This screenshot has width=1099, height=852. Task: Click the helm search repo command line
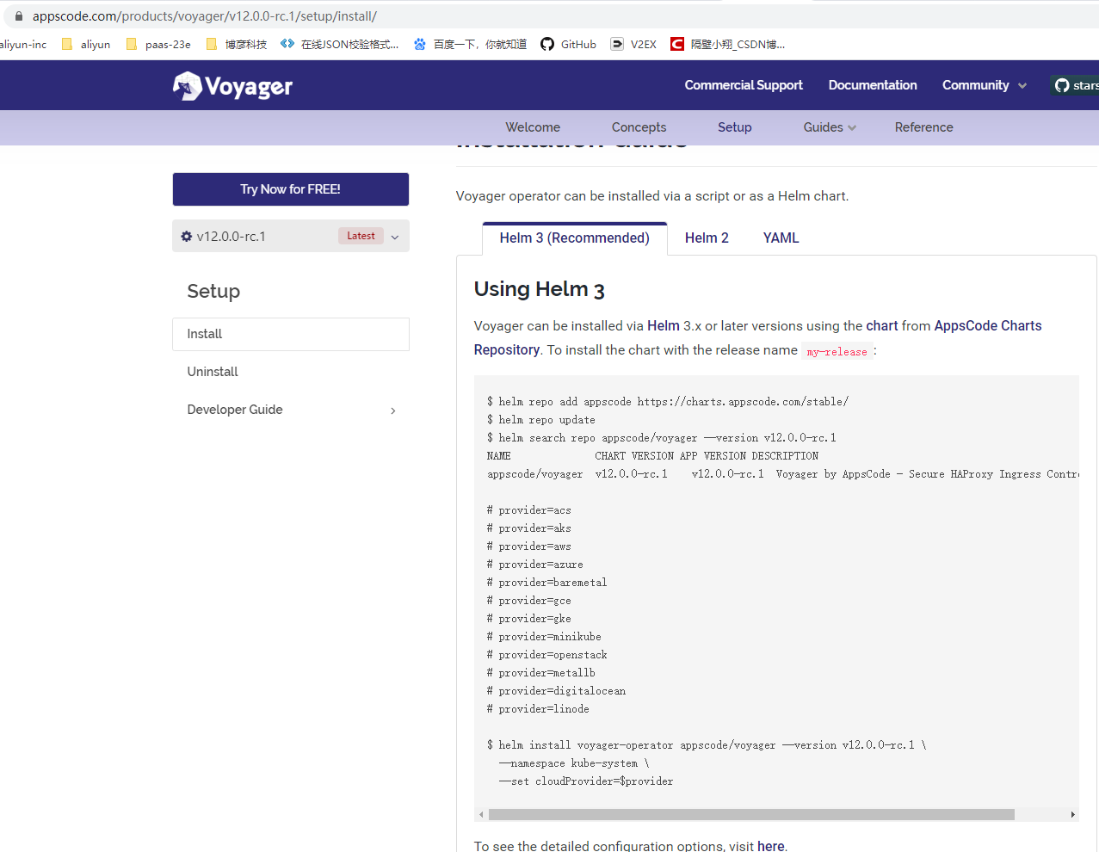[662, 438]
